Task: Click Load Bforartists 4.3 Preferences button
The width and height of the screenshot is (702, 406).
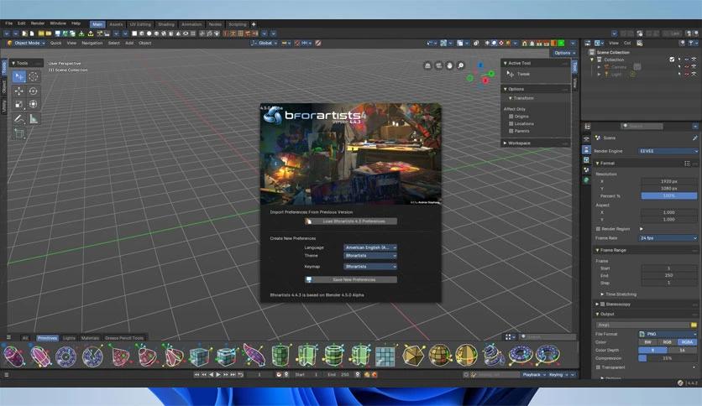Action: (350, 221)
